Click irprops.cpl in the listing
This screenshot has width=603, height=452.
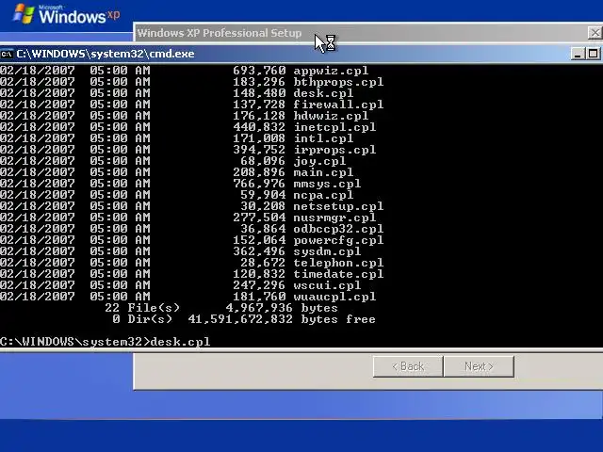tap(334, 150)
